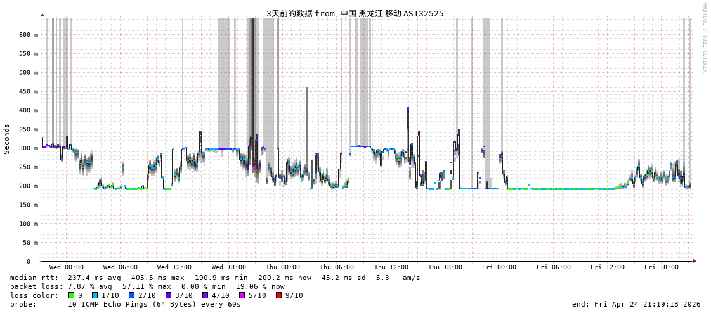Screen dimensions: 711x313
Task: Click the blue 2/10 loss color swatch
Action: pos(132,295)
